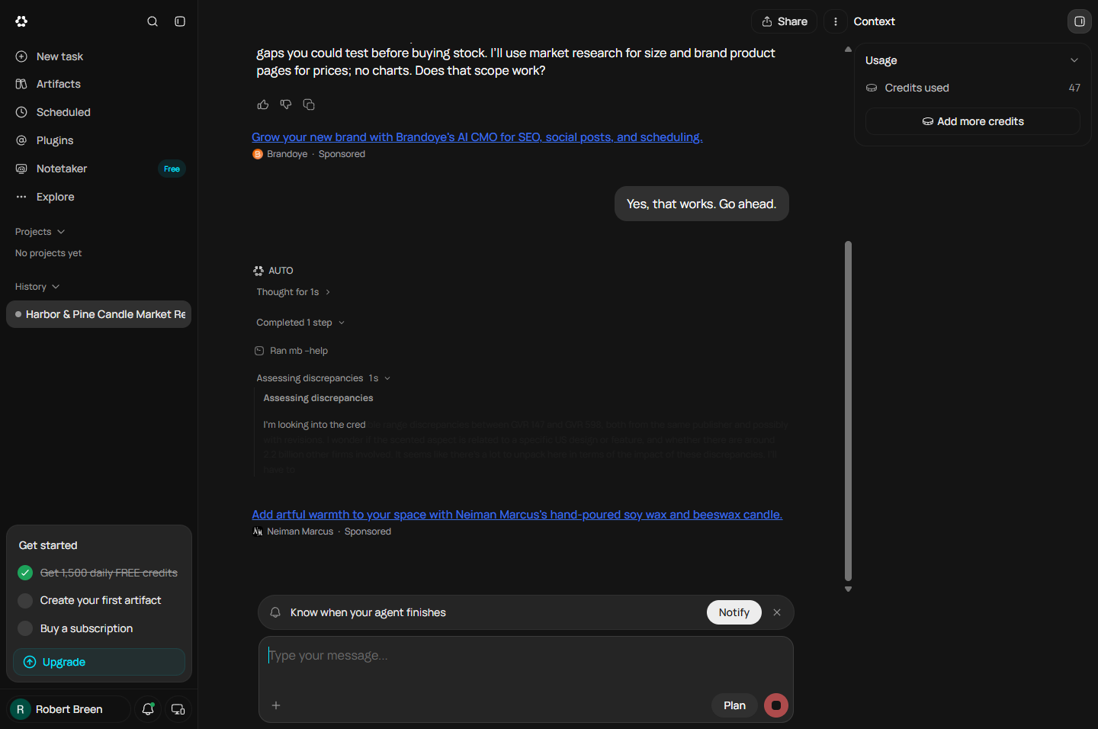This screenshot has height=729, width=1098.
Task: Open the notifications bell icon
Action: [x=149, y=709]
